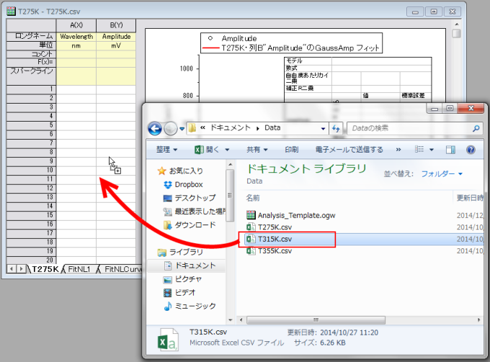Click the horizontal scrollbar in file list

click(x=316, y=320)
